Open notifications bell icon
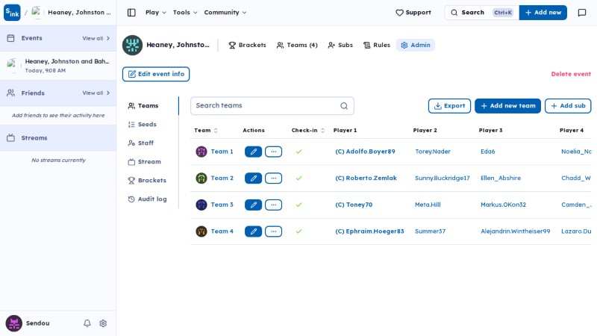The width and height of the screenshot is (597, 336). coord(87,323)
